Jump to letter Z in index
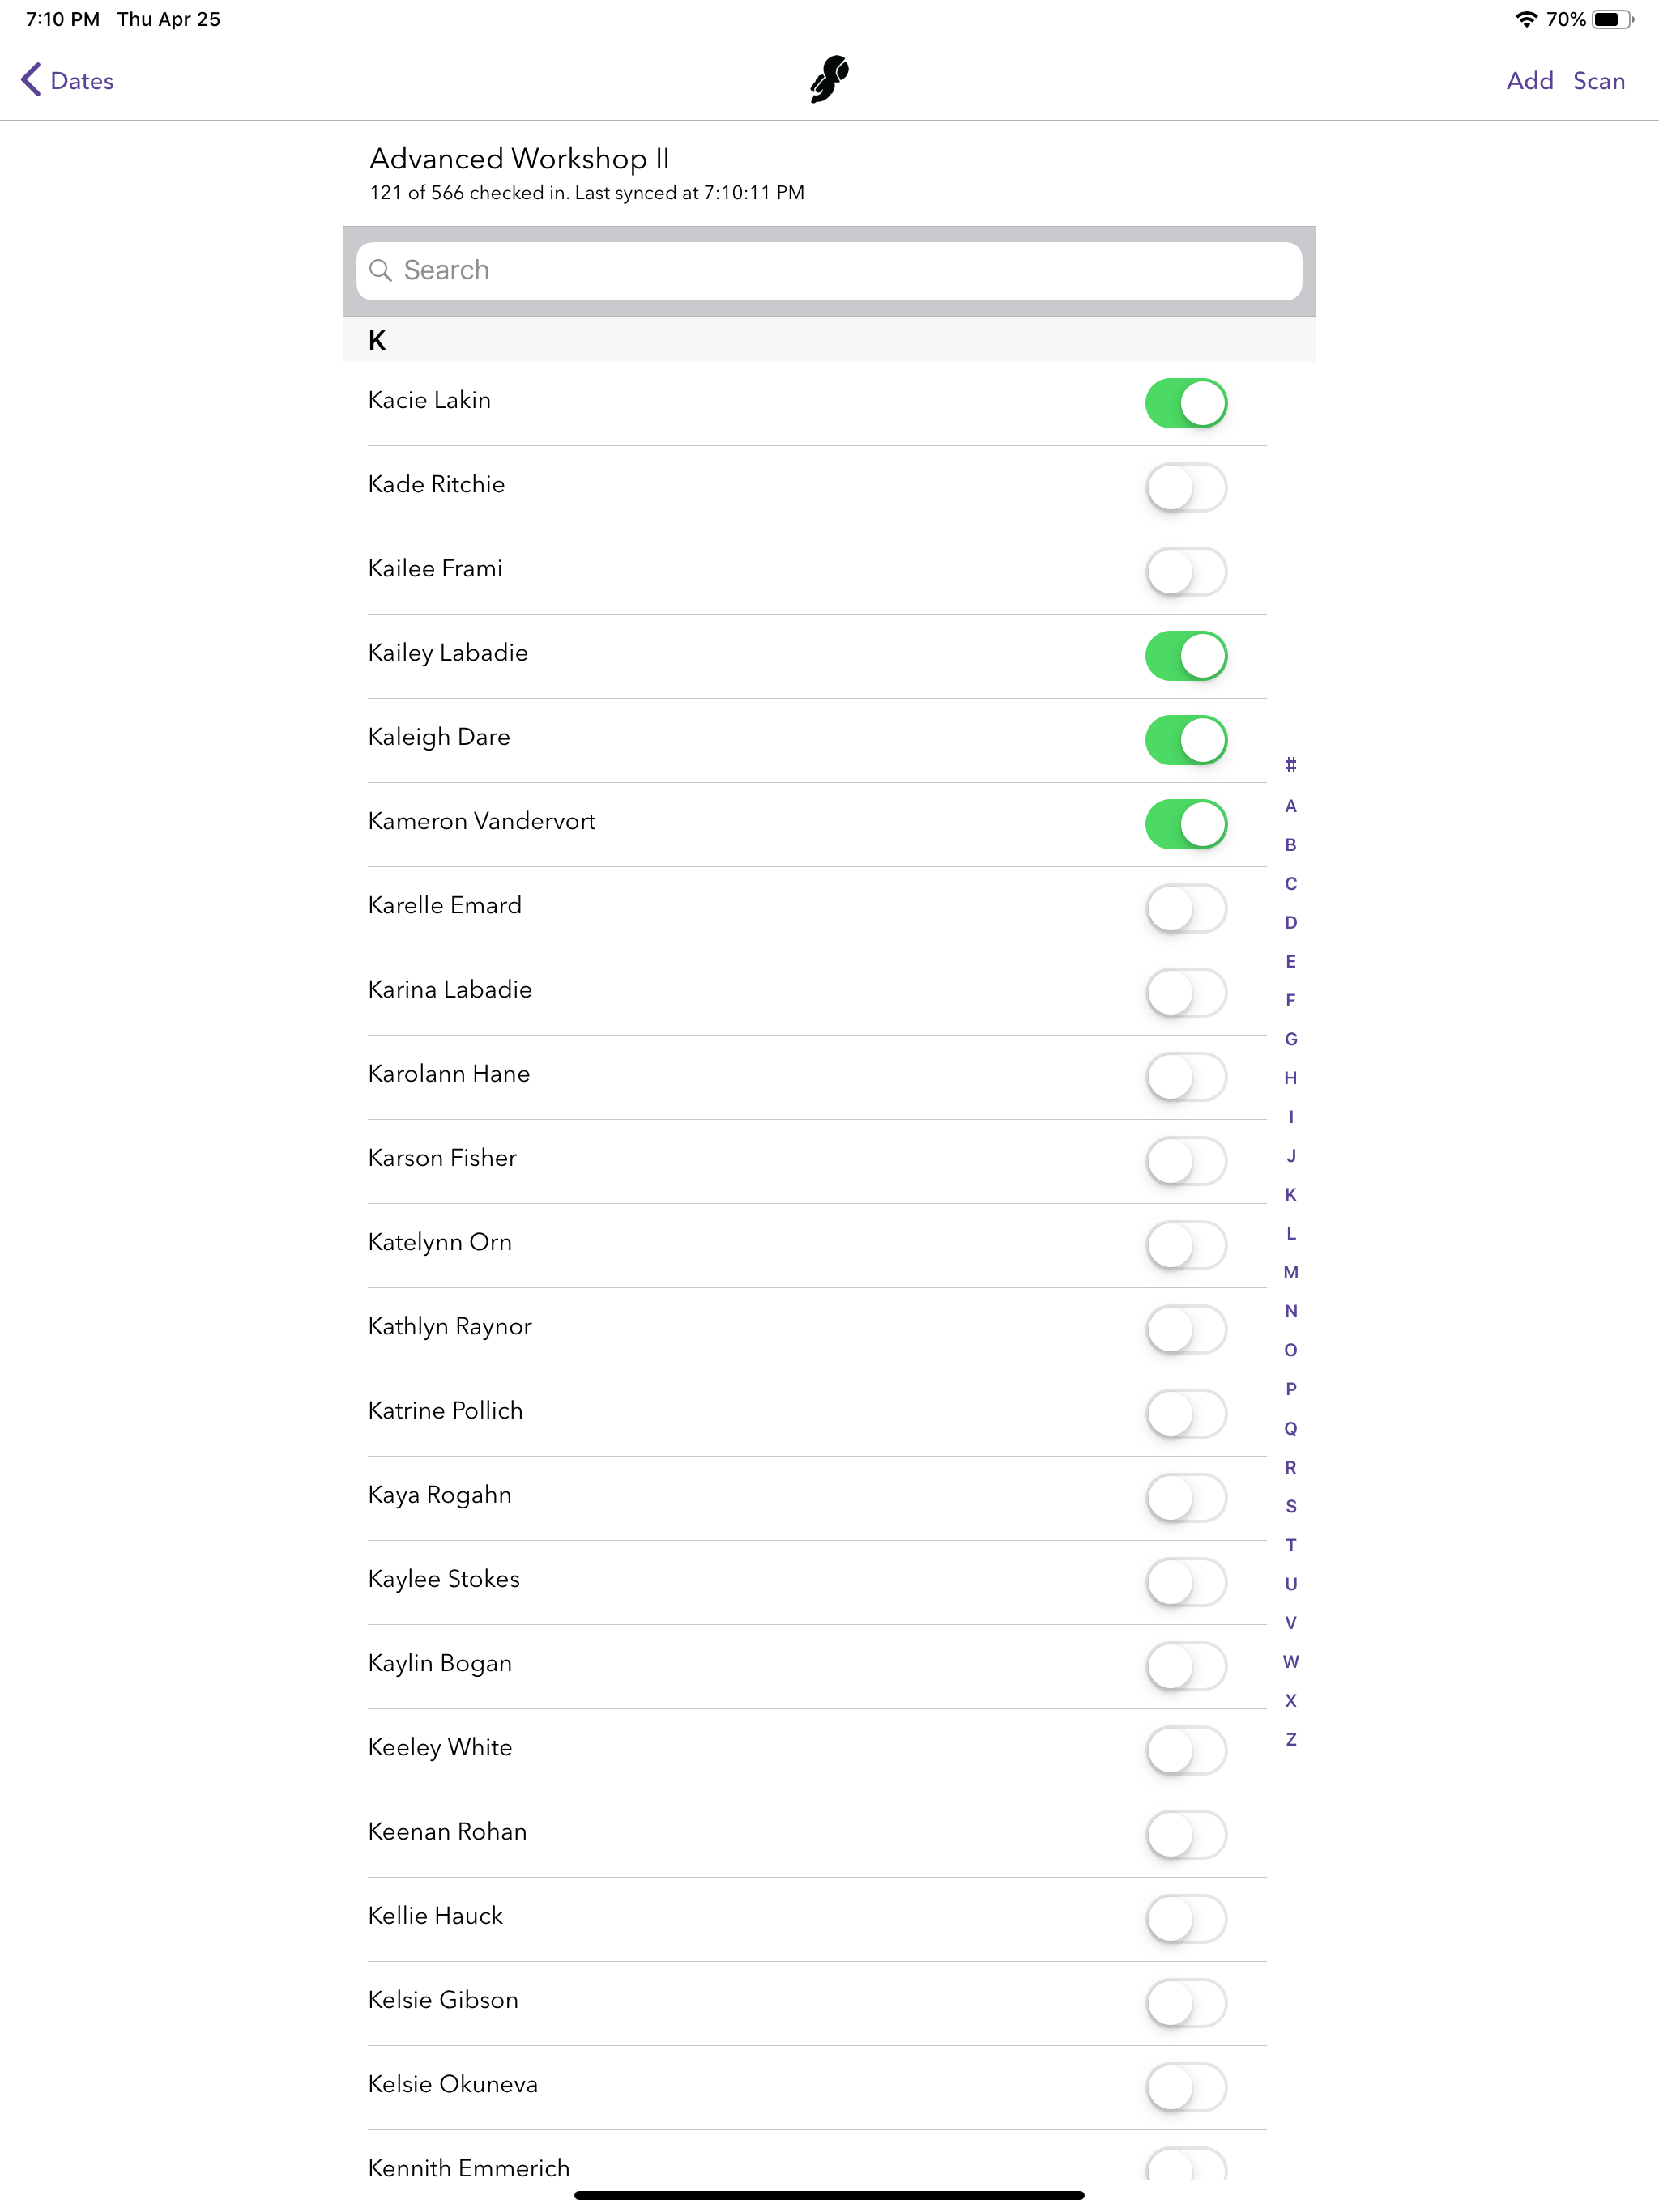This screenshot has width=1659, height=2212. click(x=1290, y=1739)
